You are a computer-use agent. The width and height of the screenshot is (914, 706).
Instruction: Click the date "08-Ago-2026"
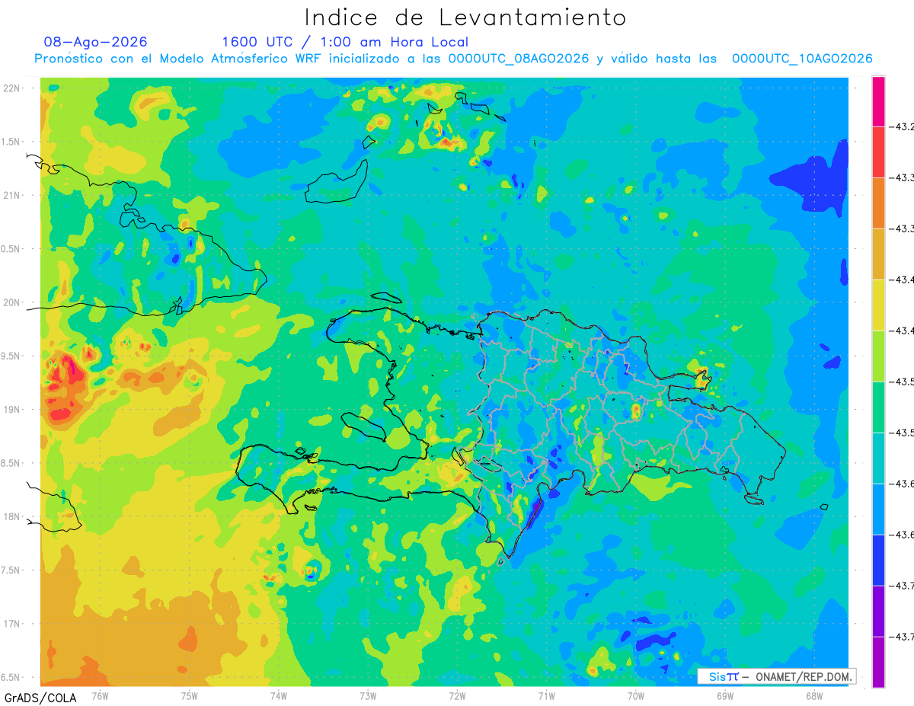(x=95, y=42)
